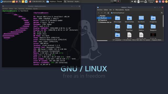
Task: Open the light-blue app launcher in the panel
Action: [x=26, y=2]
